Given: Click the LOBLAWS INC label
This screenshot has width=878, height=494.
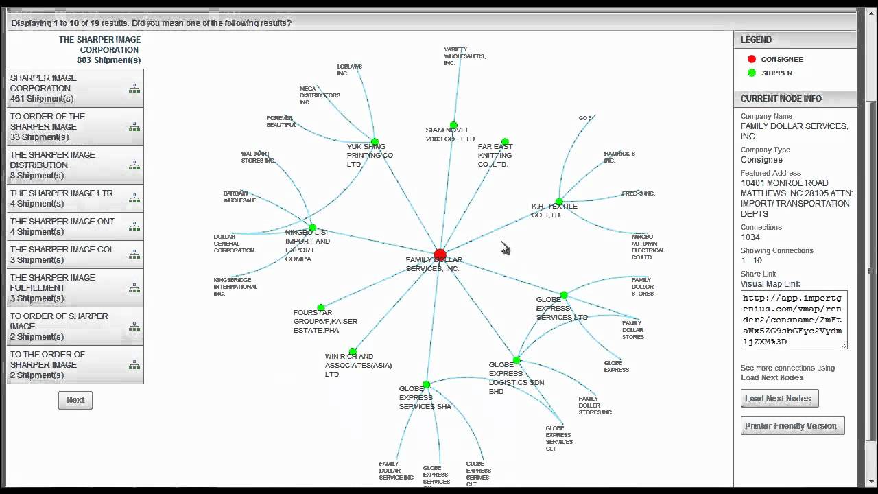Looking at the screenshot, I should click(349, 70).
